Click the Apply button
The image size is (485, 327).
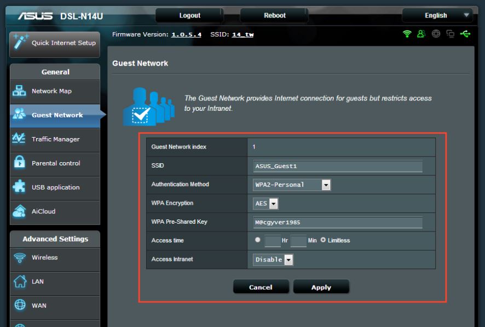coord(321,287)
